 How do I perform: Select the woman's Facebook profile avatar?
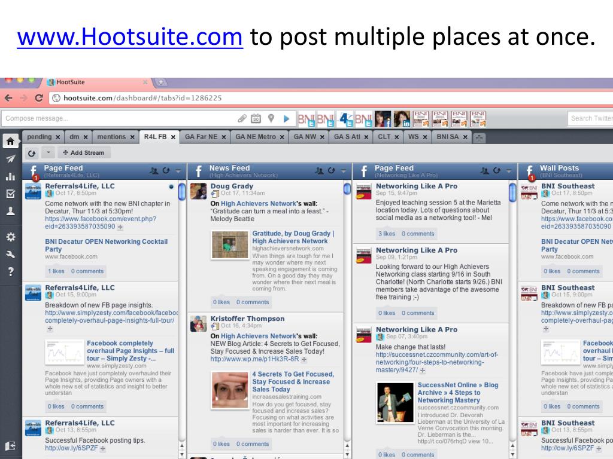383,119
